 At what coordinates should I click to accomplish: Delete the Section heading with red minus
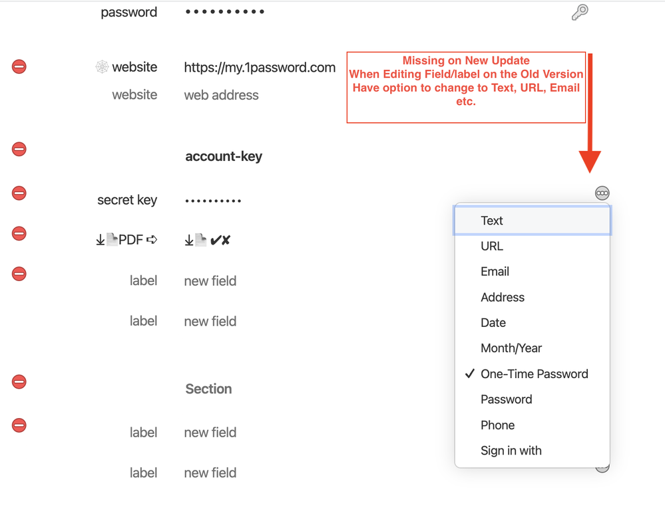(19, 381)
